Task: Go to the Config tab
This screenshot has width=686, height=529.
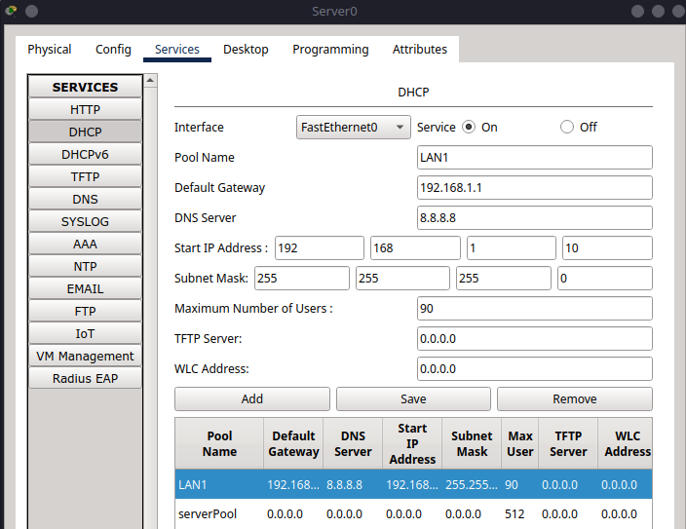Action: 113,50
